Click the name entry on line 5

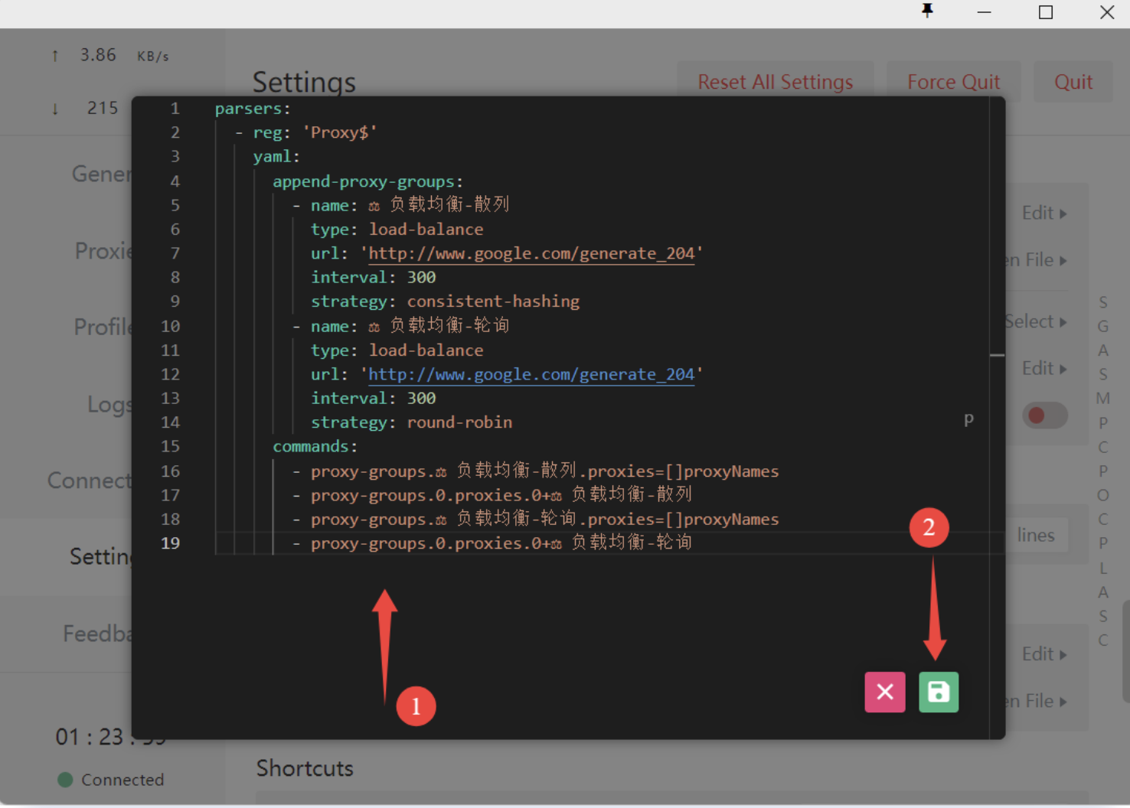coord(402,205)
